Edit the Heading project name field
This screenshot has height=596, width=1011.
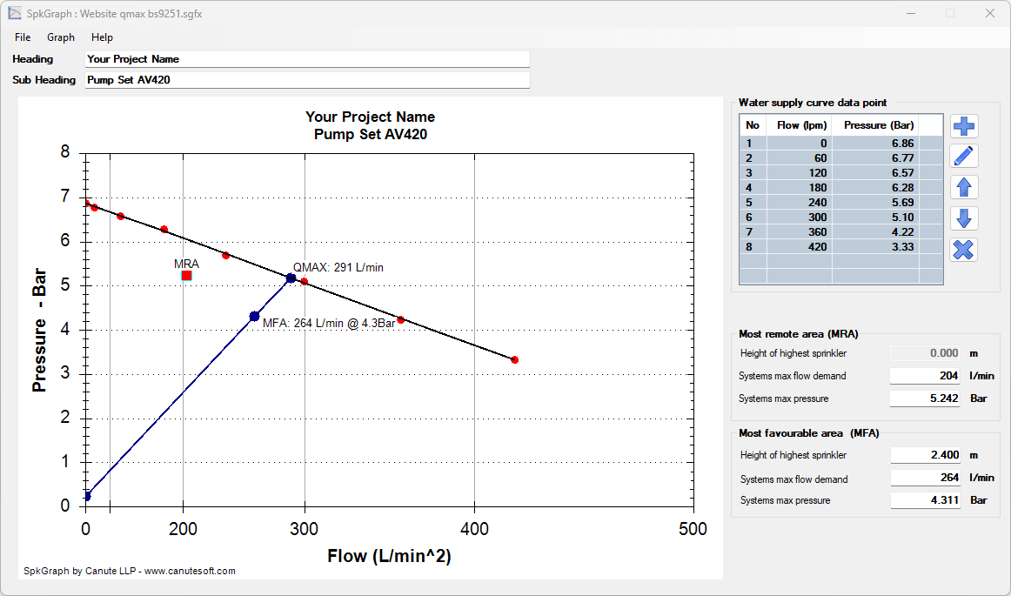306,58
